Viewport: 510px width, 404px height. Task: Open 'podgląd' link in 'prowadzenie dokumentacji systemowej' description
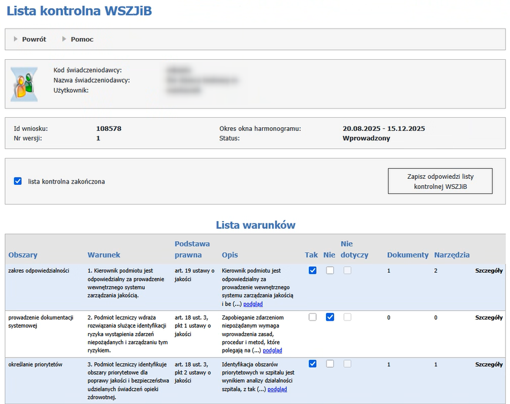click(272, 351)
